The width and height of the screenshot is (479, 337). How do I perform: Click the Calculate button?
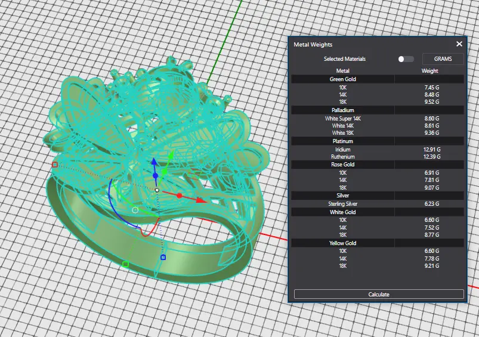(x=379, y=294)
